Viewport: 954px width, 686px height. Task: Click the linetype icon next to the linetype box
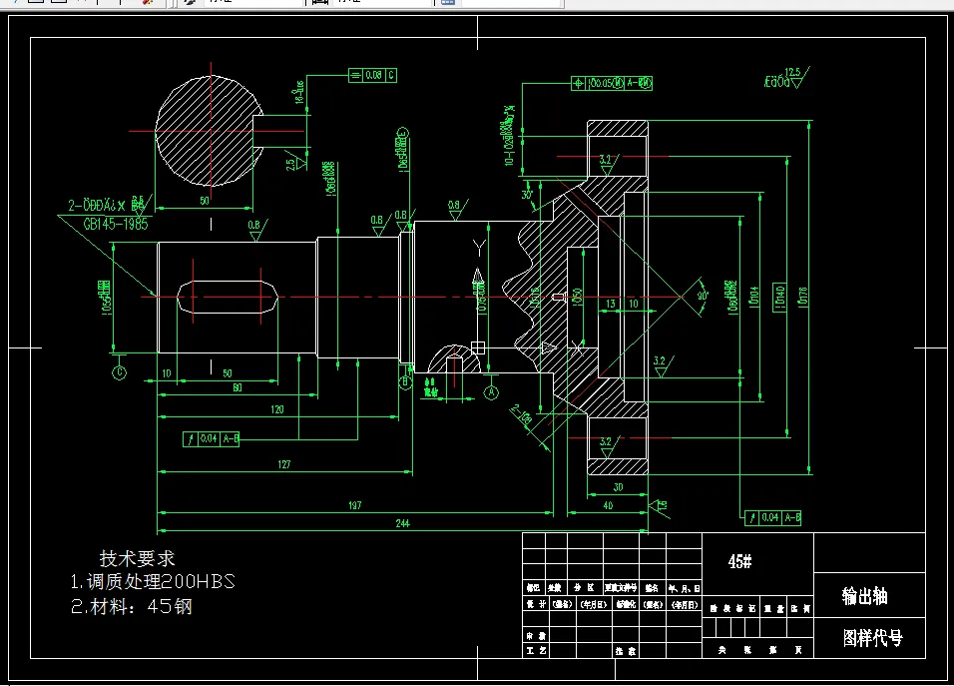[316, 3]
